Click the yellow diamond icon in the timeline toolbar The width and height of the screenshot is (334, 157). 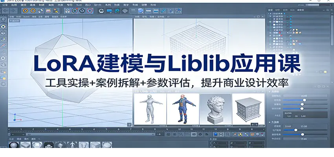click(240, 134)
